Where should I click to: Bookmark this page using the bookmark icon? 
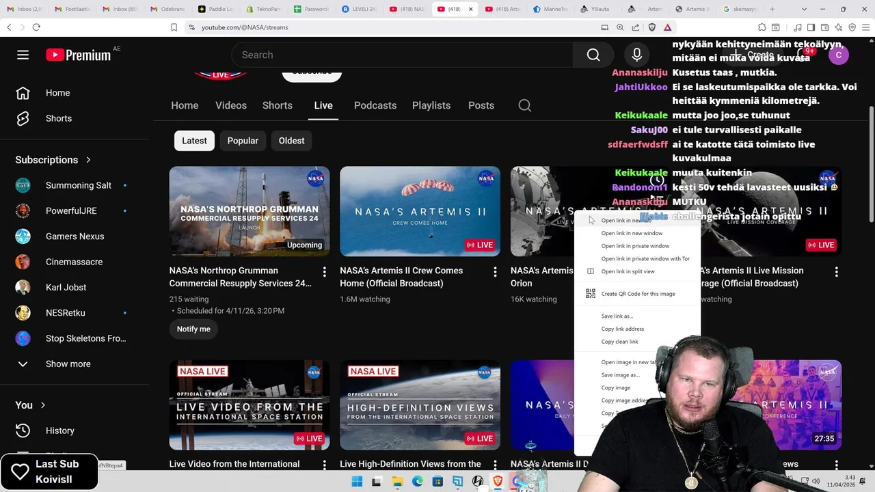coord(174,27)
